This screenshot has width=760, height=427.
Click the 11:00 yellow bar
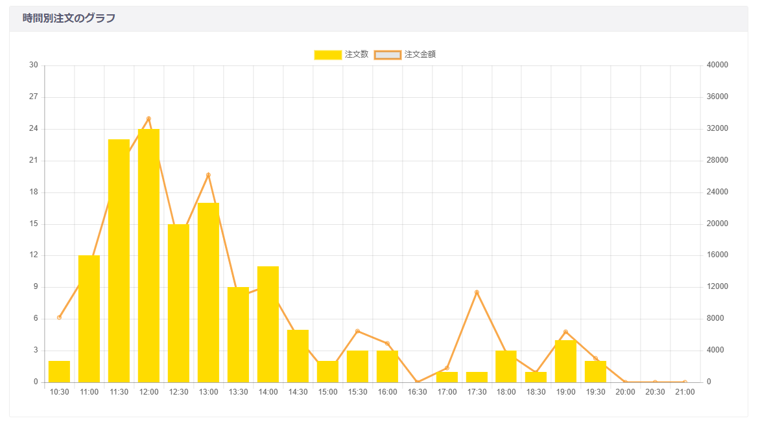pos(89,319)
